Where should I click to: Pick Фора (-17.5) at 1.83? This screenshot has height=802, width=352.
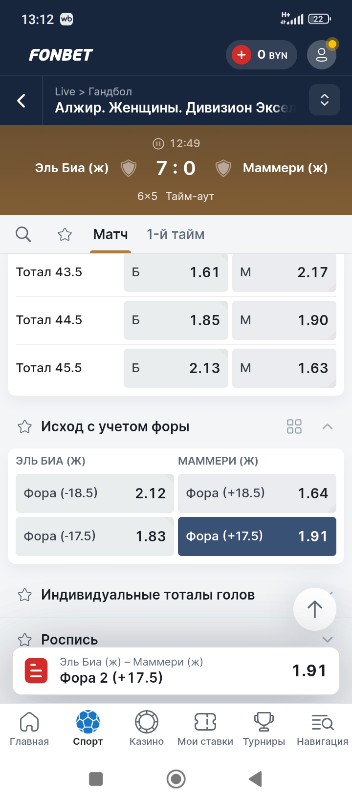pyautogui.click(x=95, y=536)
